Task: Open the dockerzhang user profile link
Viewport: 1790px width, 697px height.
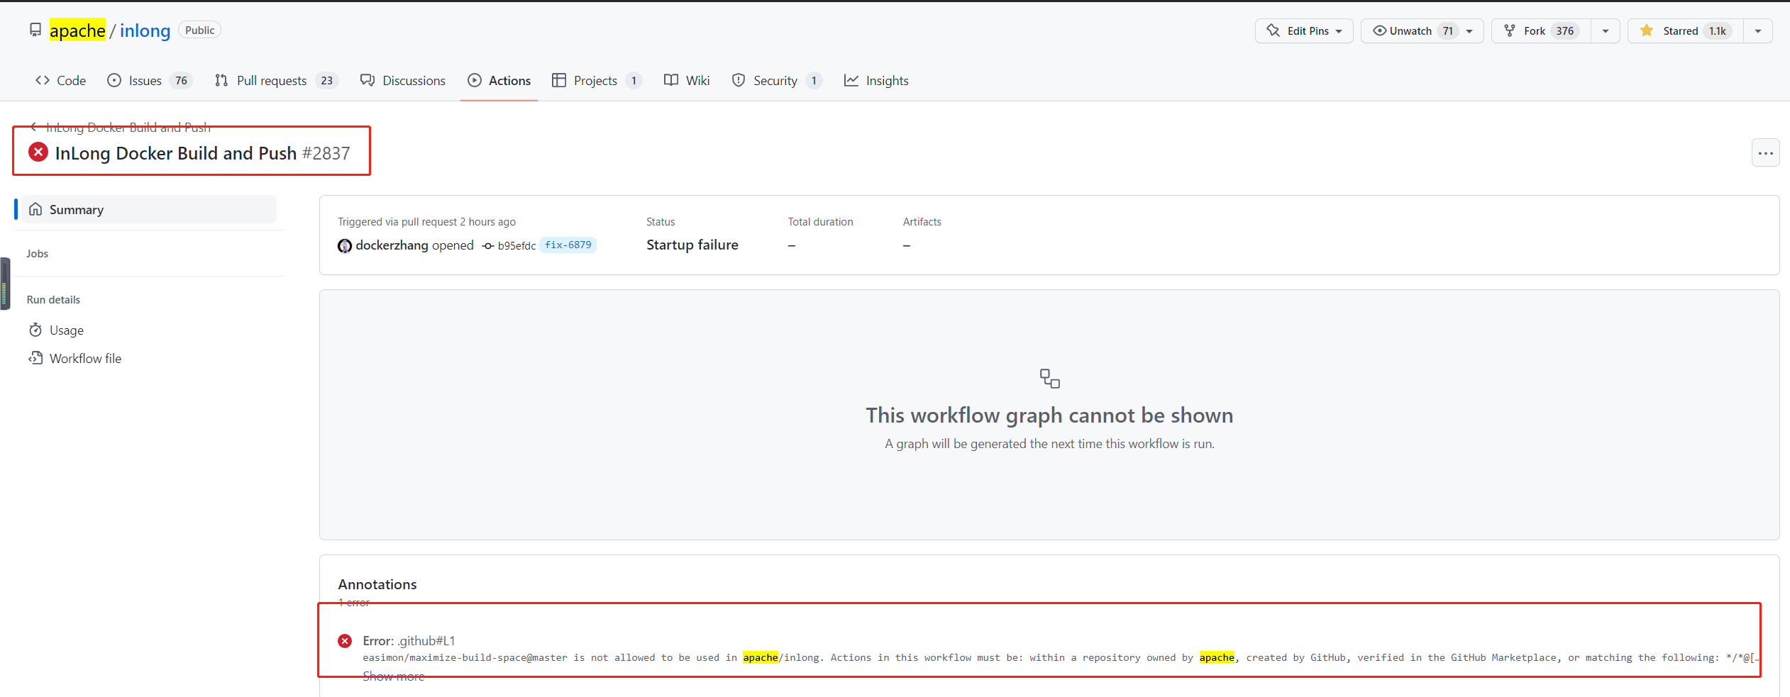Action: [392, 245]
